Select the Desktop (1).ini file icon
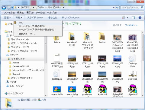 tap(132, 58)
